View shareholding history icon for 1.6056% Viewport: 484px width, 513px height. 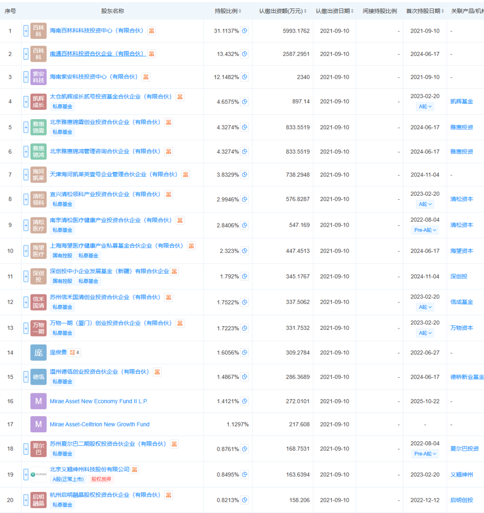[x=244, y=352]
